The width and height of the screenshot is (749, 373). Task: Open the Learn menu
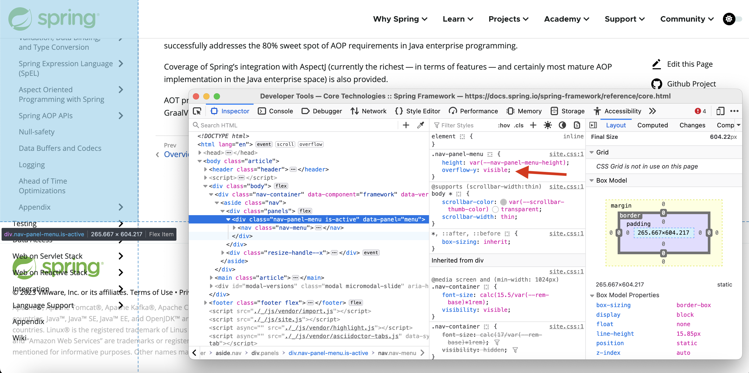(458, 19)
